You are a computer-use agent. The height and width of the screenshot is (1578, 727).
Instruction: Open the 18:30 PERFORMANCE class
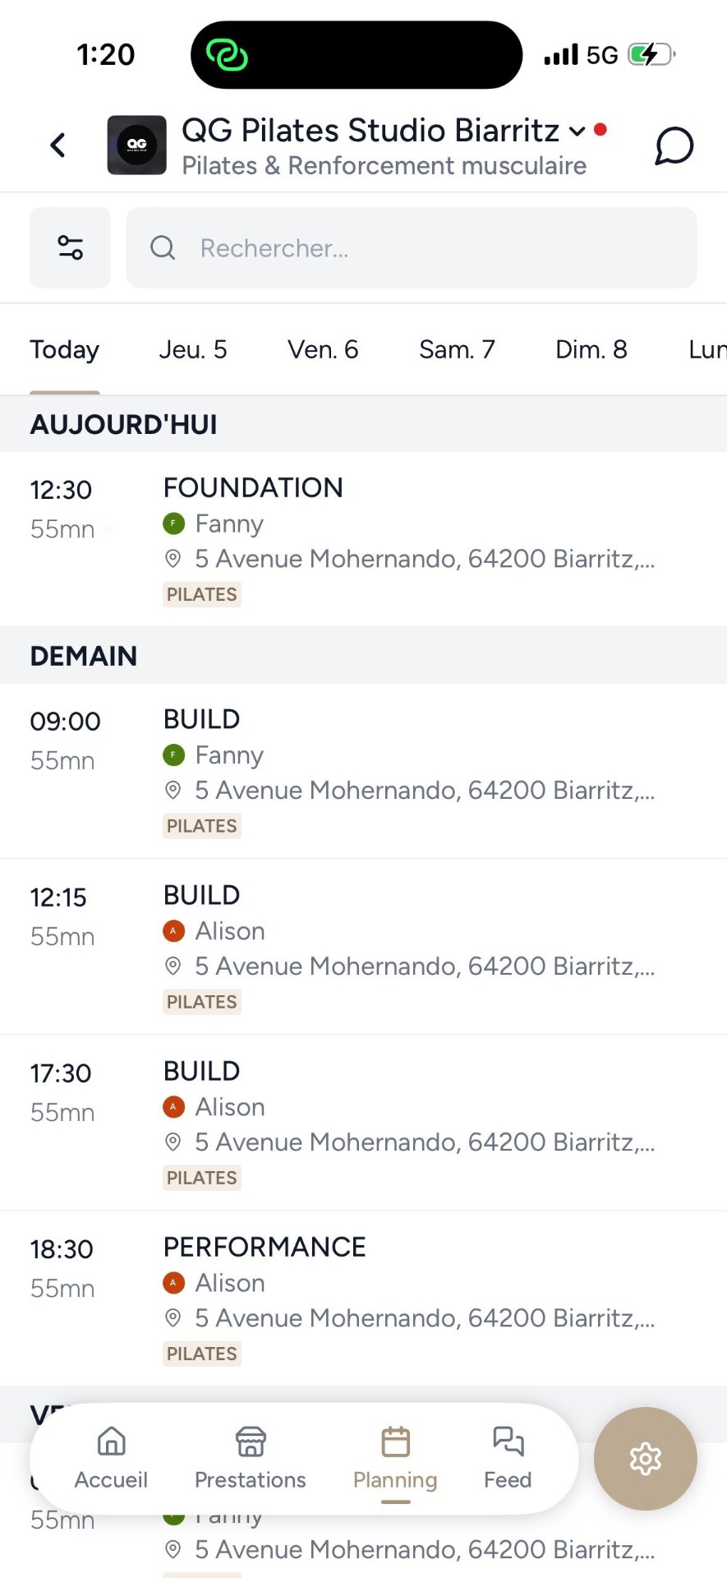(x=363, y=1298)
